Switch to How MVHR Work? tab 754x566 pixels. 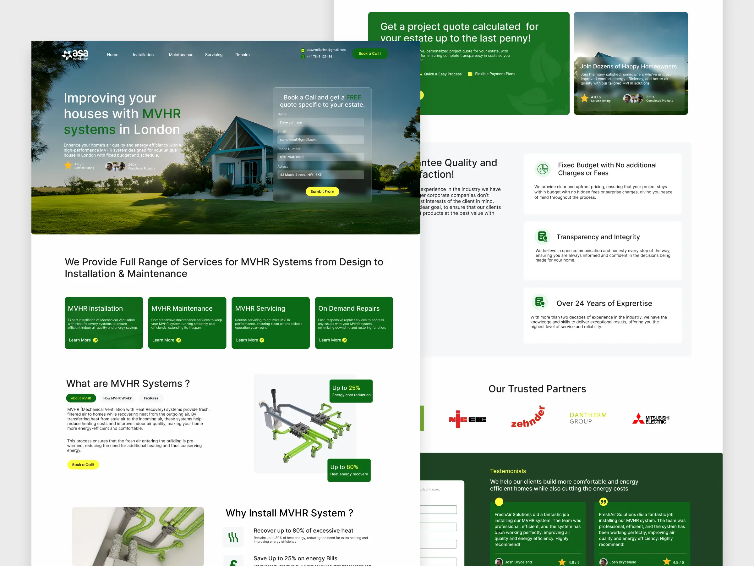pyautogui.click(x=117, y=398)
